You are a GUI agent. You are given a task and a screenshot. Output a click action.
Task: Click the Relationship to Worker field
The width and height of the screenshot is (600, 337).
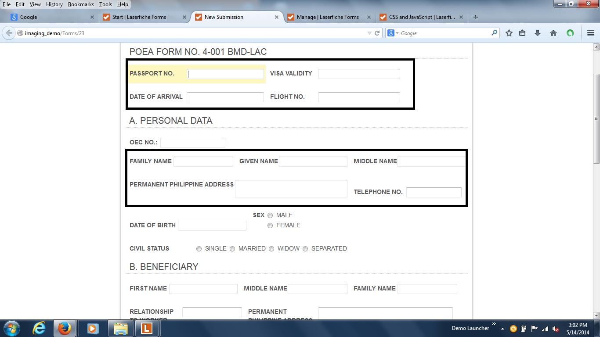(x=212, y=312)
